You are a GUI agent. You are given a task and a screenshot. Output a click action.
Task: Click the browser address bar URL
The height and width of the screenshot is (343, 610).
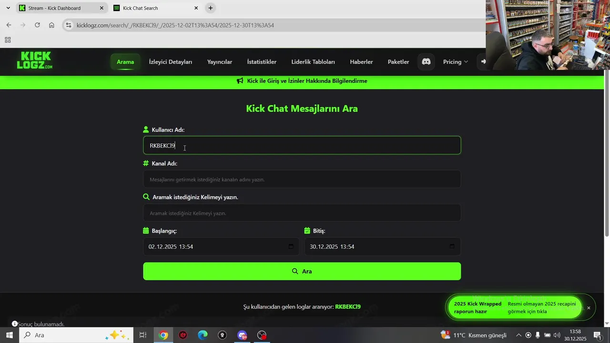pyautogui.click(x=175, y=25)
